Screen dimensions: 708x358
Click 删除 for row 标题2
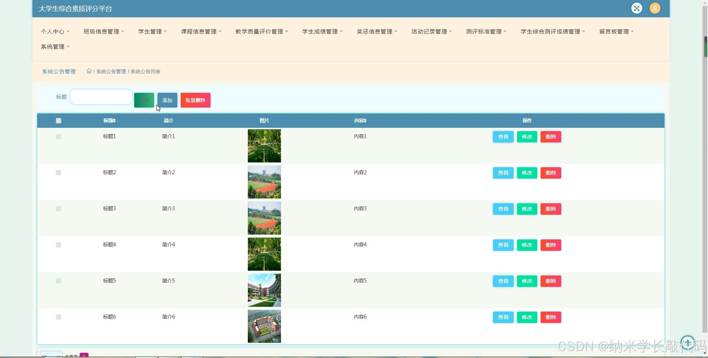[x=551, y=173]
